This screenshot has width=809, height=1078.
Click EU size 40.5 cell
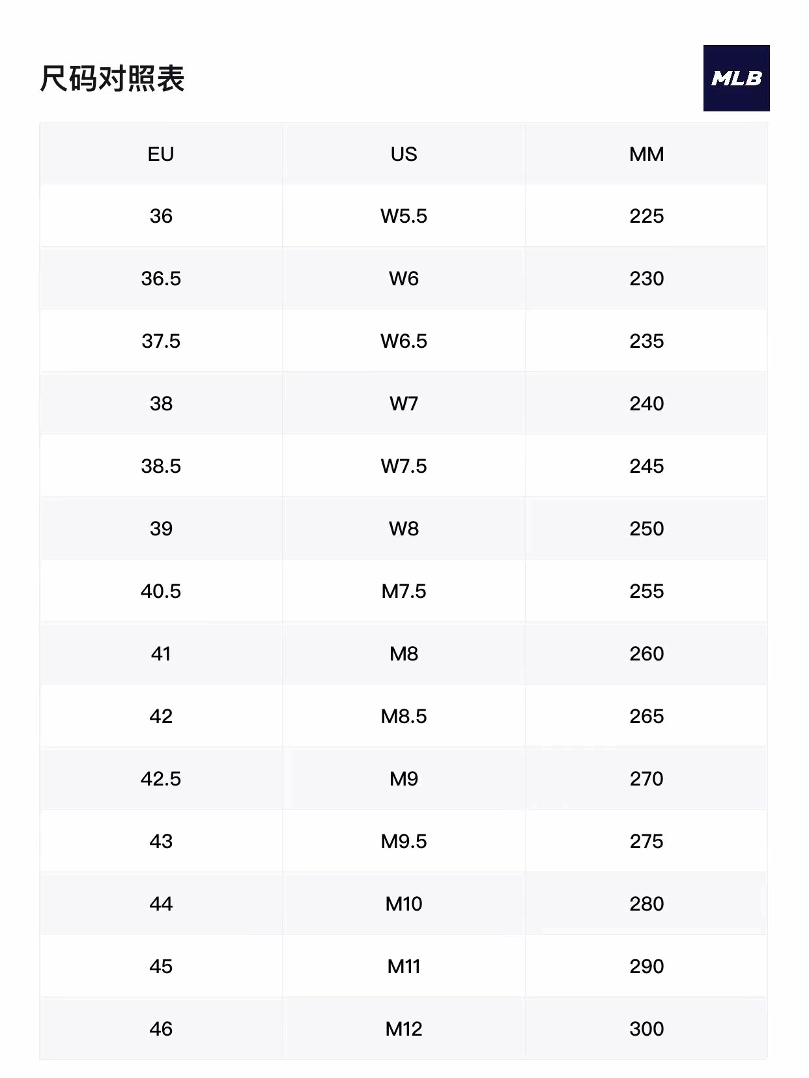pyautogui.click(x=161, y=591)
